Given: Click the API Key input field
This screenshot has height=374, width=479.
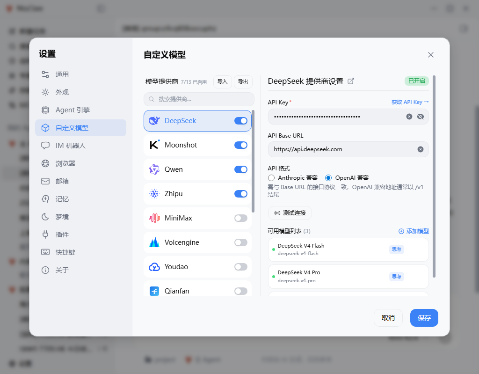Looking at the screenshot, I should tap(348, 117).
